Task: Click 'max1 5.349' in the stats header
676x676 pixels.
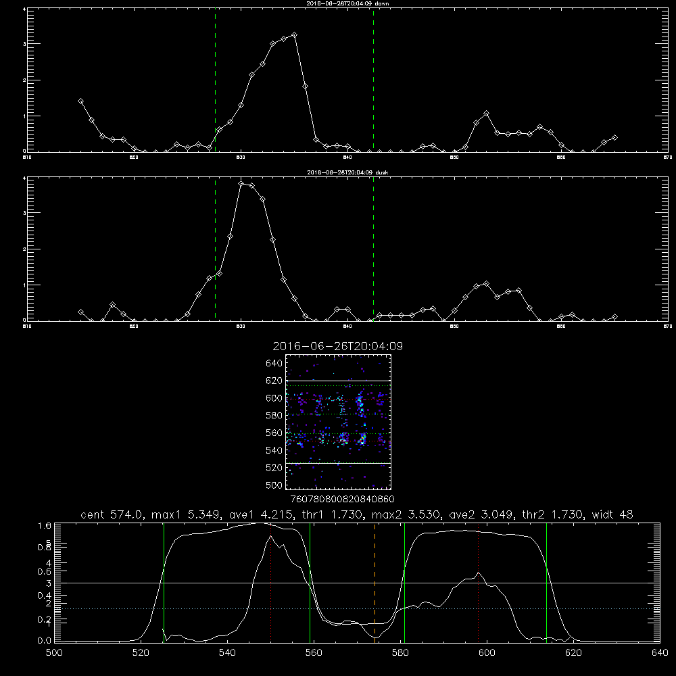Action: pyautogui.click(x=185, y=514)
